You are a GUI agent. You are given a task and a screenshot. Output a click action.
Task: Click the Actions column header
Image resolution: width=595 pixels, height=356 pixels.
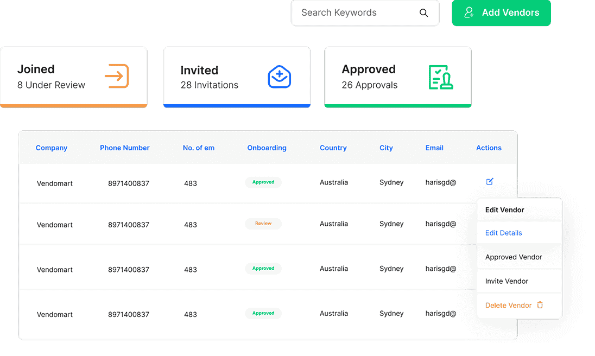489,148
